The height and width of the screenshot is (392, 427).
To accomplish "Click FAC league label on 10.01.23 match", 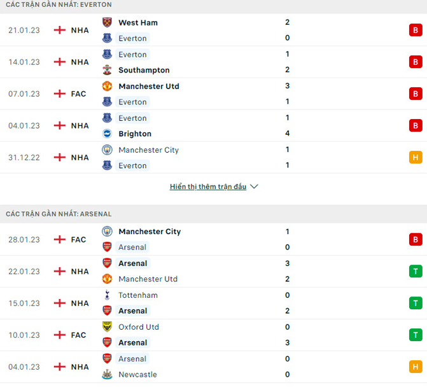I will point(78,335).
